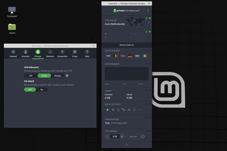Screen dimensions: 227x151
Task: Toggle the LAN access quick setting
Action: (x=124, y=110)
